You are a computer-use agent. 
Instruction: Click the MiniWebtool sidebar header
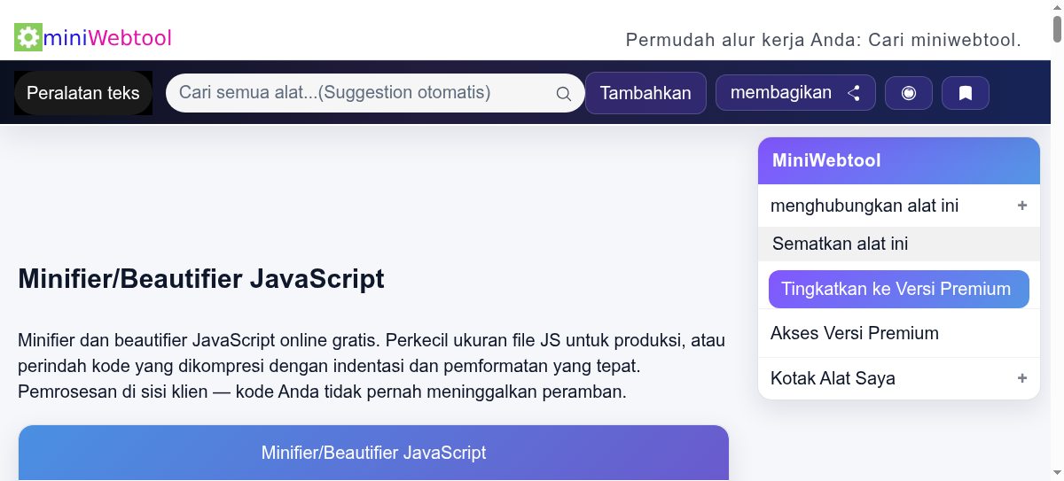(899, 160)
